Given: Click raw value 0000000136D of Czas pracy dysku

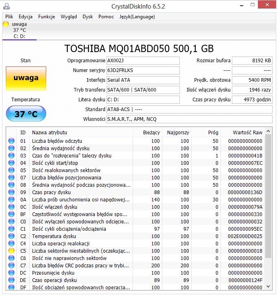Looking at the screenshot, I should click(245, 192).
